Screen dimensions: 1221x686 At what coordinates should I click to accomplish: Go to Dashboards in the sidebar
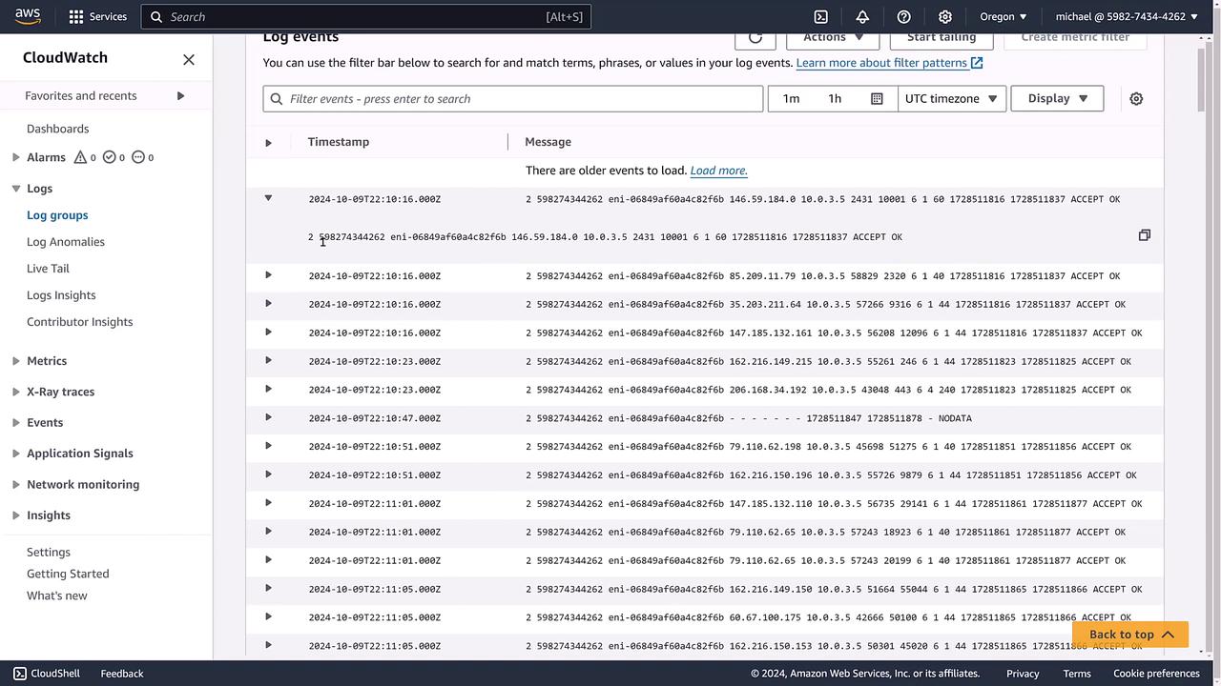click(x=57, y=129)
